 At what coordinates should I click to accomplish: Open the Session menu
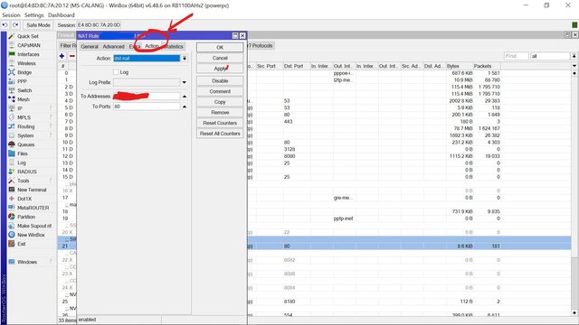(x=11, y=15)
